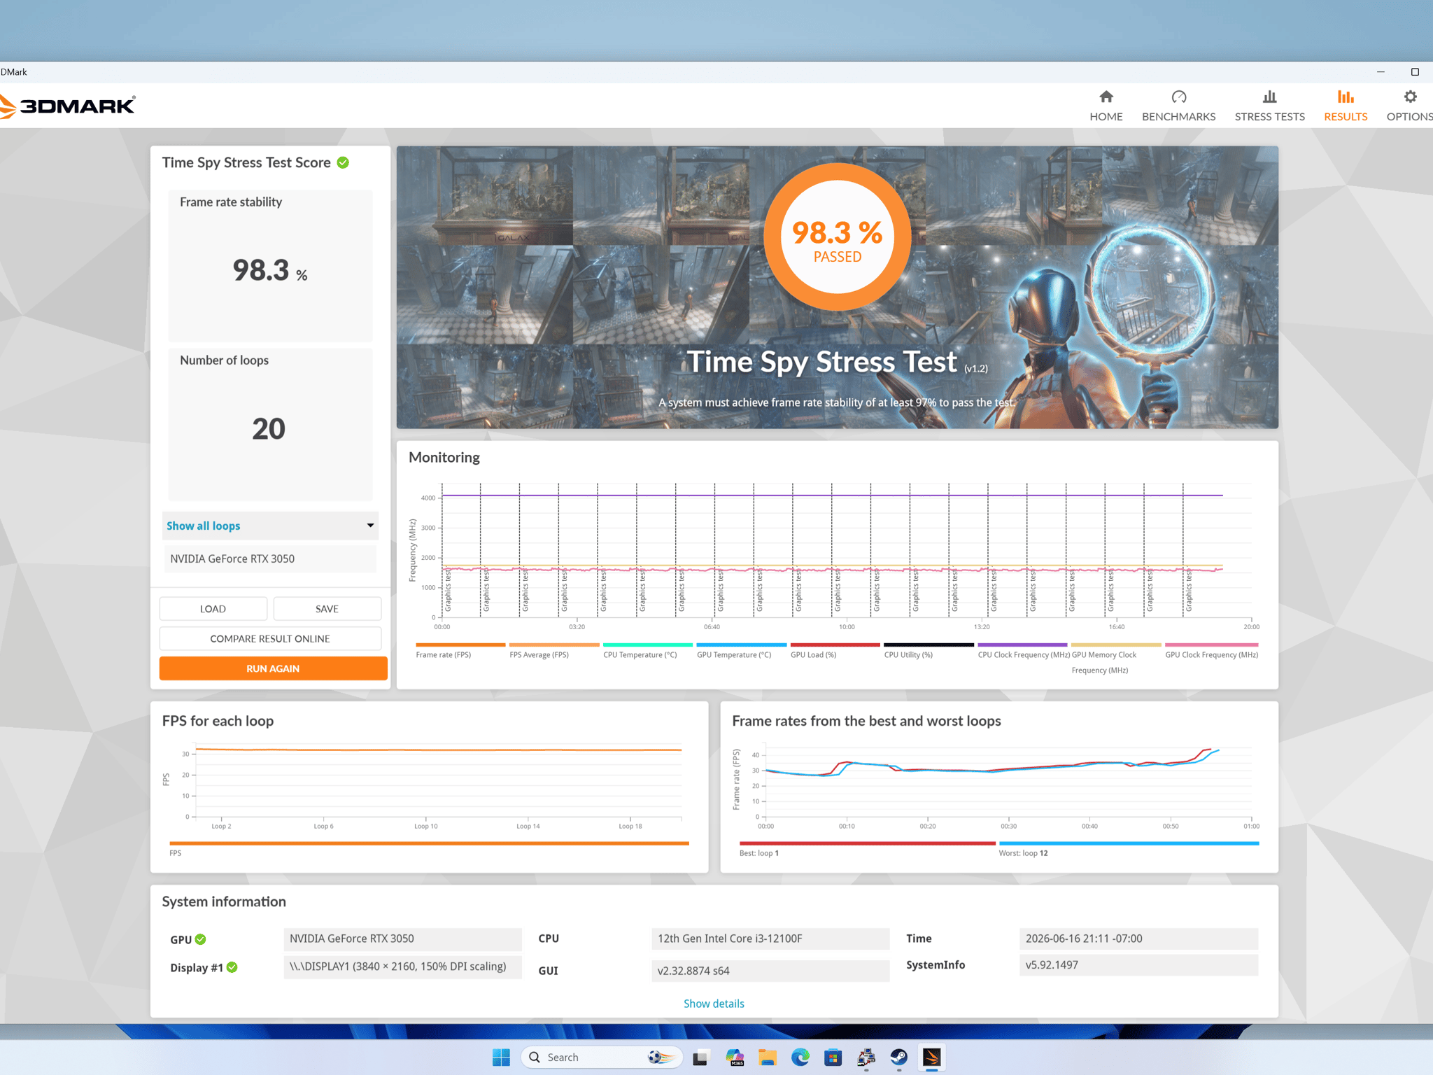Click the dropdown arrow beside Show all loops
Image resolution: width=1433 pixels, height=1075 pixels.
(x=370, y=526)
